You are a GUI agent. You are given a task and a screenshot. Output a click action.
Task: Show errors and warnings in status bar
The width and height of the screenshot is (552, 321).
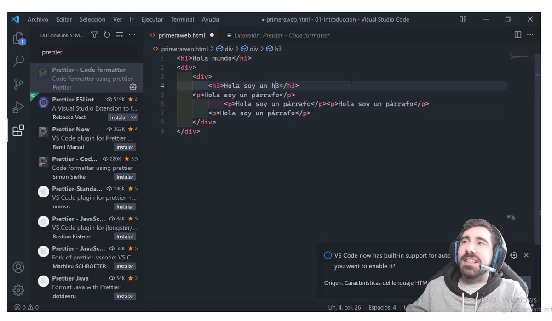point(26,307)
